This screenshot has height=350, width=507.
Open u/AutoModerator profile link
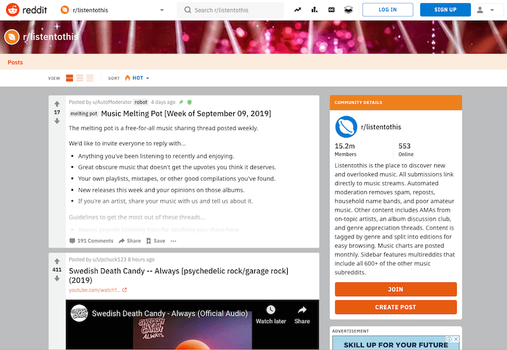coord(112,102)
